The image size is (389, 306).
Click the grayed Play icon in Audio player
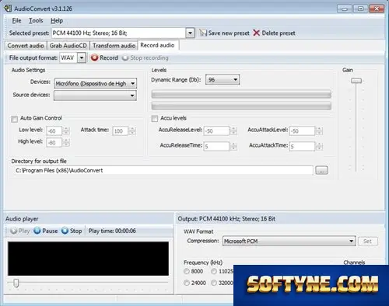click(14, 231)
